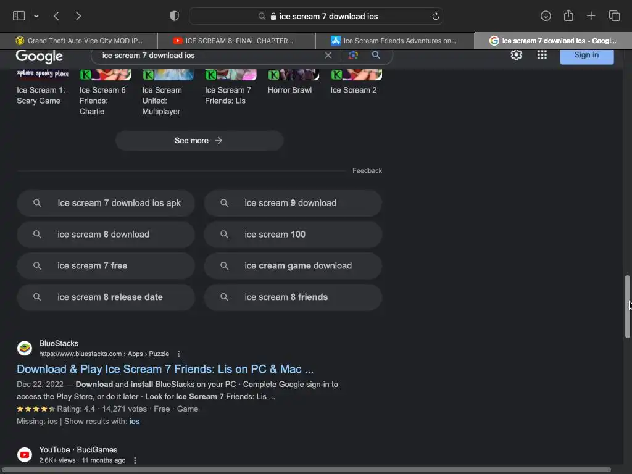The image size is (632, 474).
Task: Switch to ICE SCREAM 8 FINAL CHAPTER tab
Action: click(x=236, y=41)
